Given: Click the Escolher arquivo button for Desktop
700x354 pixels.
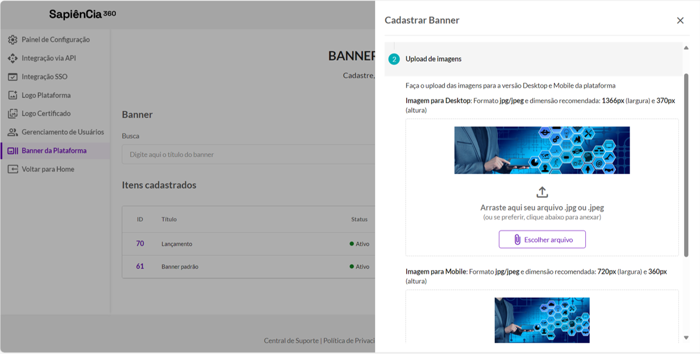Looking at the screenshot, I should pos(542,239).
